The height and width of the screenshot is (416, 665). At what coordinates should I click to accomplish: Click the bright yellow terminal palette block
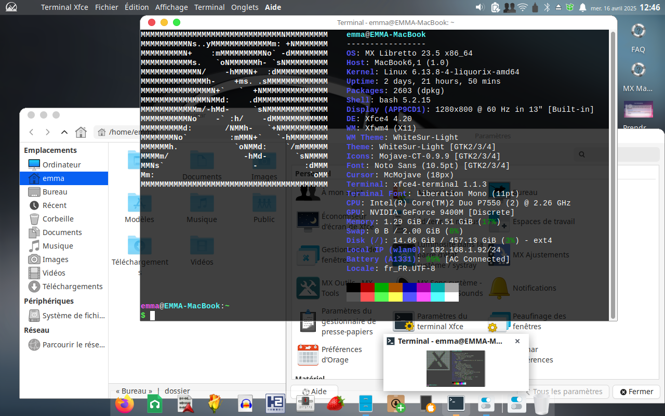(395, 297)
